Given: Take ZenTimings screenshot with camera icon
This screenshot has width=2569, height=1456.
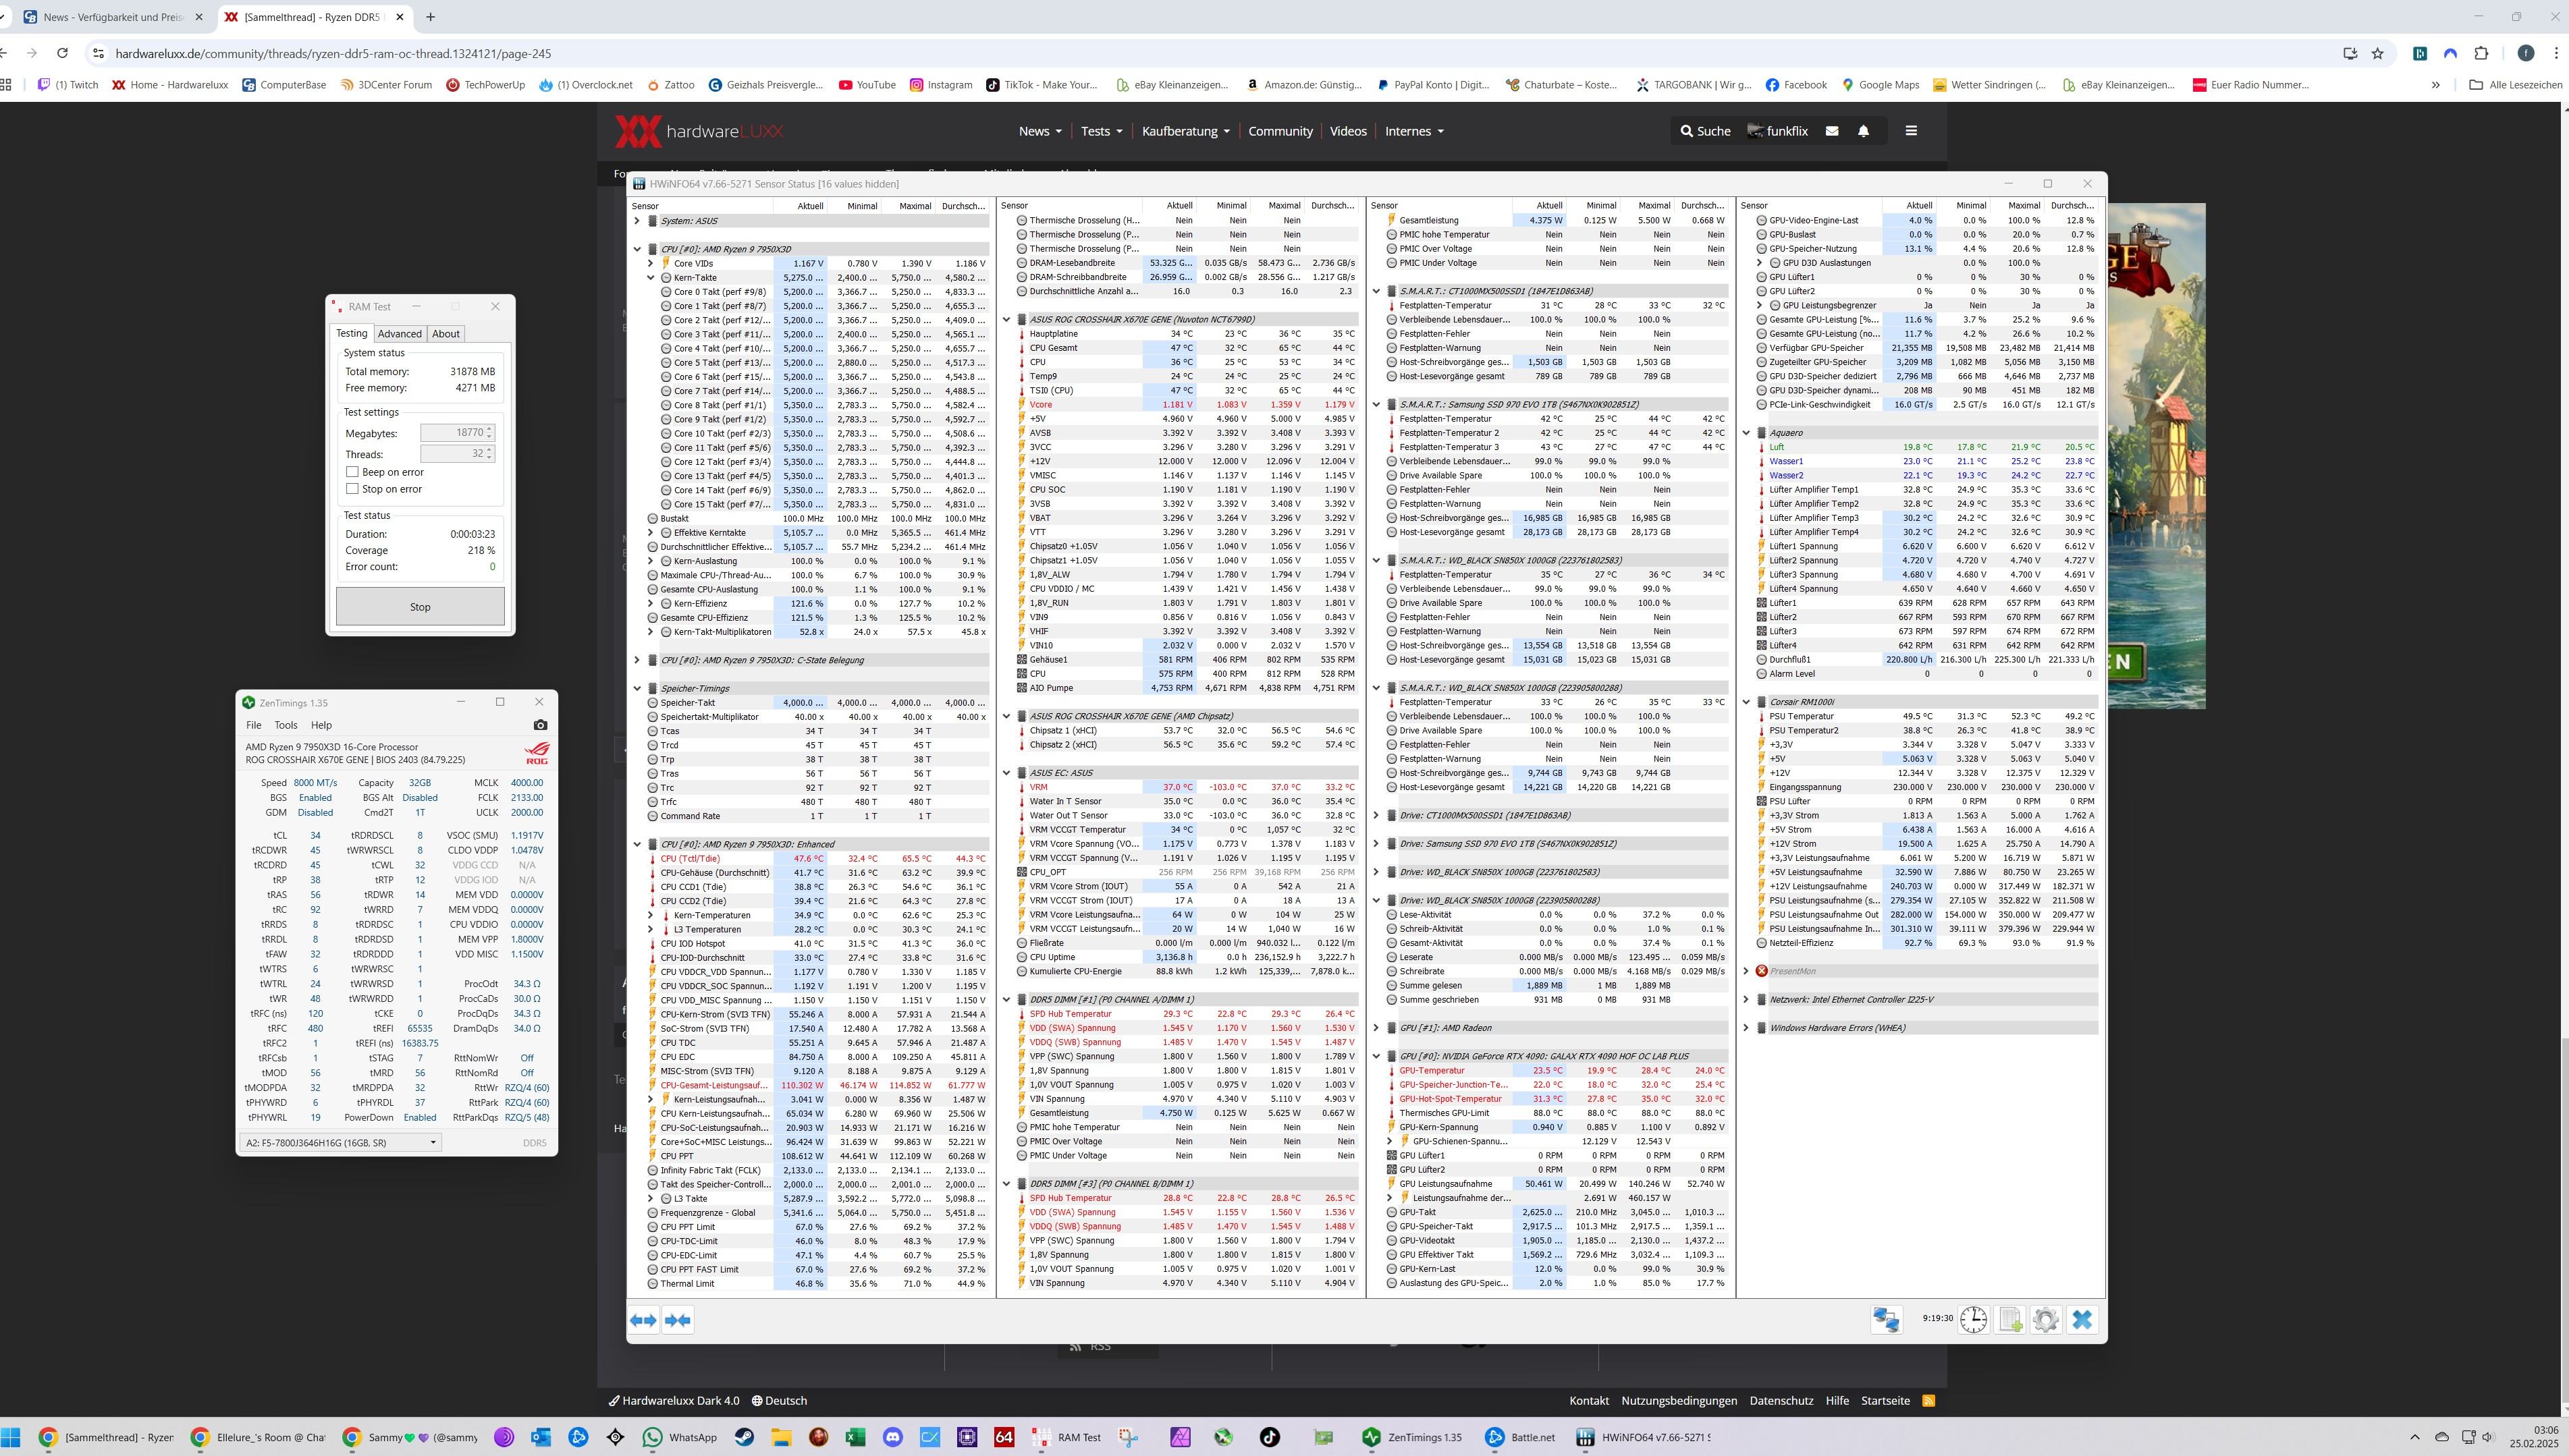Looking at the screenshot, I should (x=540, y=725).
